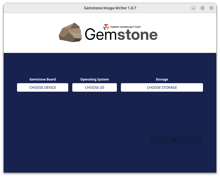220x177 pixels.
Task: Click the dimmed NEXT button
Action: coord(176,140)
